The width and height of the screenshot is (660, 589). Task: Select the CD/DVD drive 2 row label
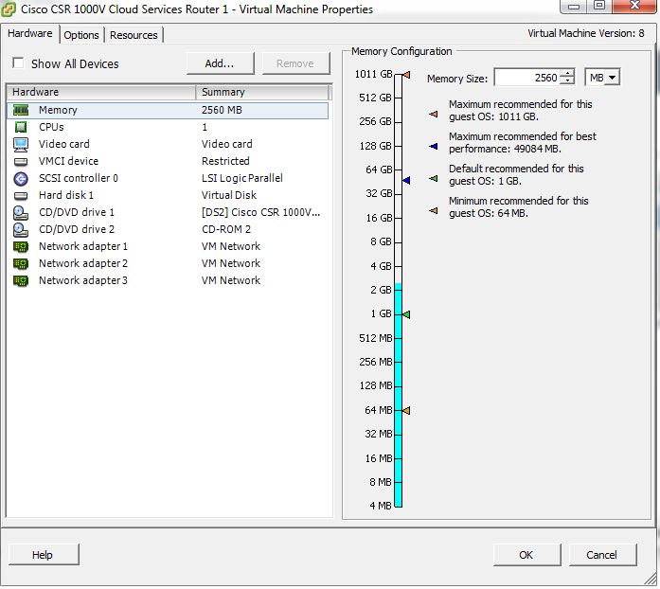(x=77, y=229)
